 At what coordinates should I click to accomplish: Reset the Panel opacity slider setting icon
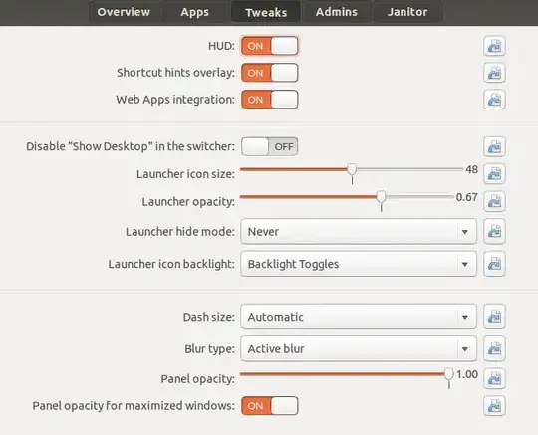(494, 378)
